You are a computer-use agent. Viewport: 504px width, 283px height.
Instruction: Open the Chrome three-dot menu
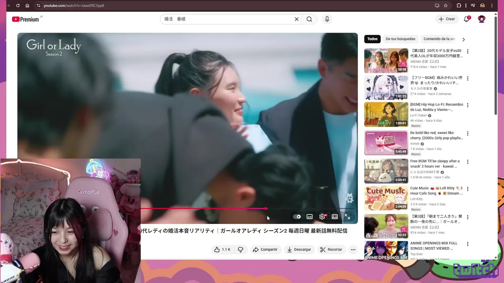[492, 6]
